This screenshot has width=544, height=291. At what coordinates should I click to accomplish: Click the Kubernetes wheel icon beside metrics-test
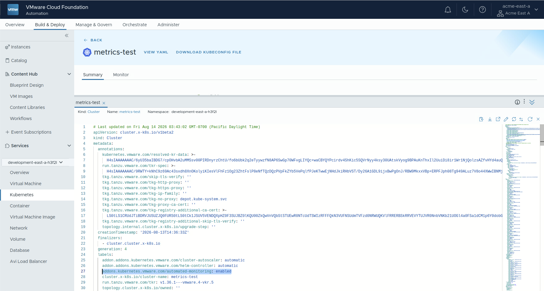point(87,52)
